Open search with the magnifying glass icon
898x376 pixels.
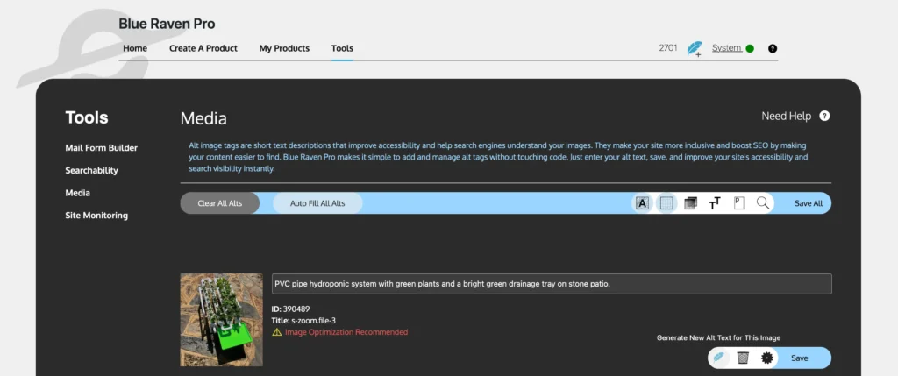pyautogui.click(x=763, y=203)
